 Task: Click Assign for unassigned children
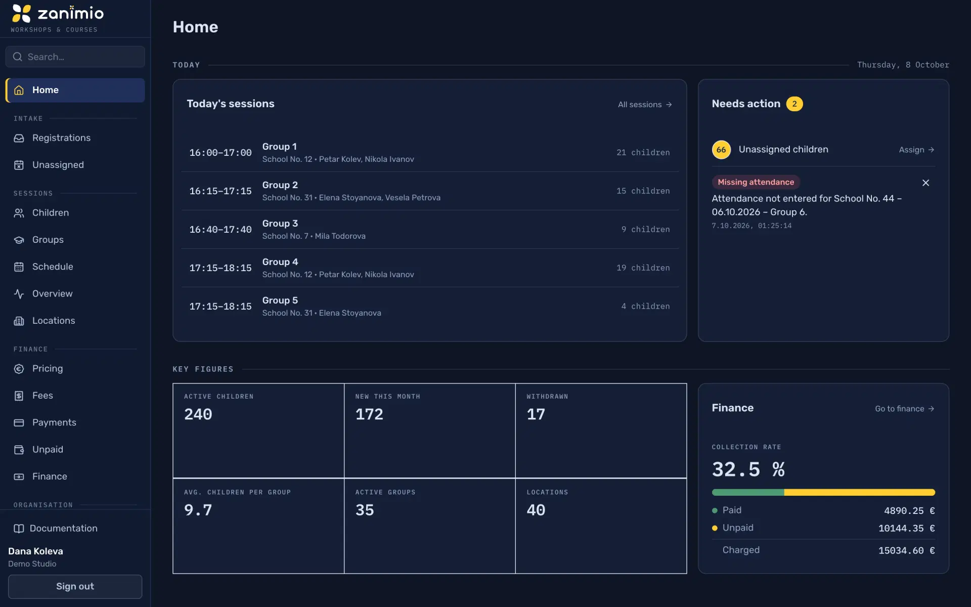coord(916,150)
